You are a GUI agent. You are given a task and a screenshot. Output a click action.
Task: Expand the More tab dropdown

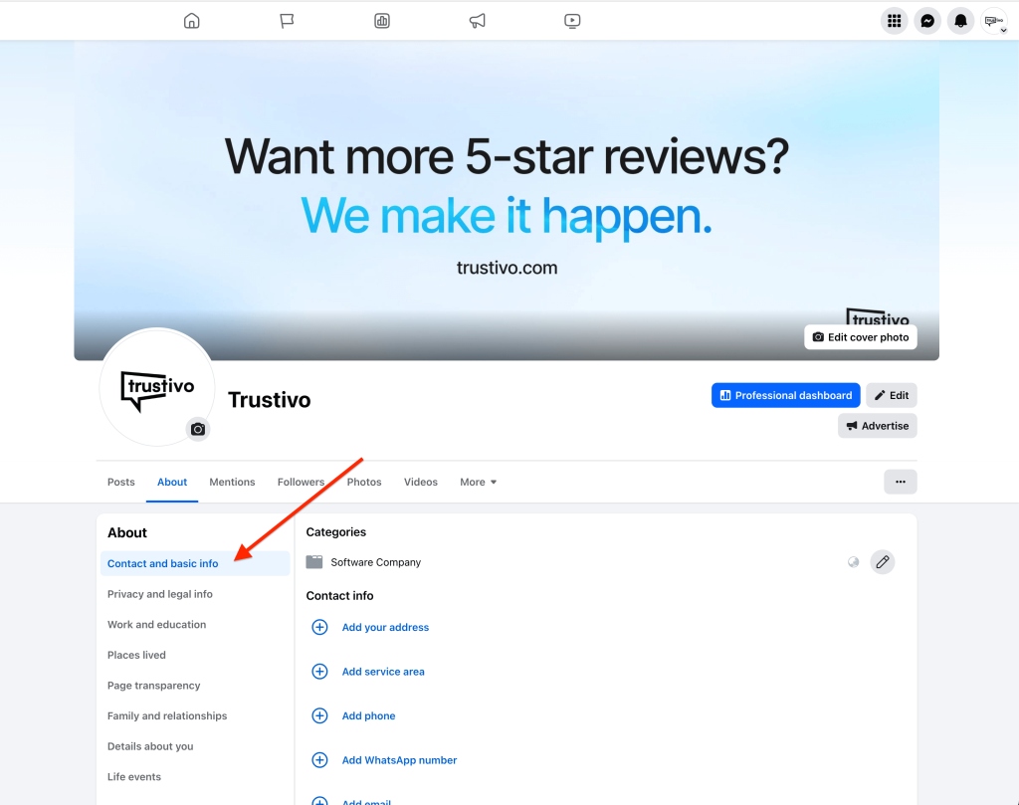pyautogui.click(x=478, y=483)
